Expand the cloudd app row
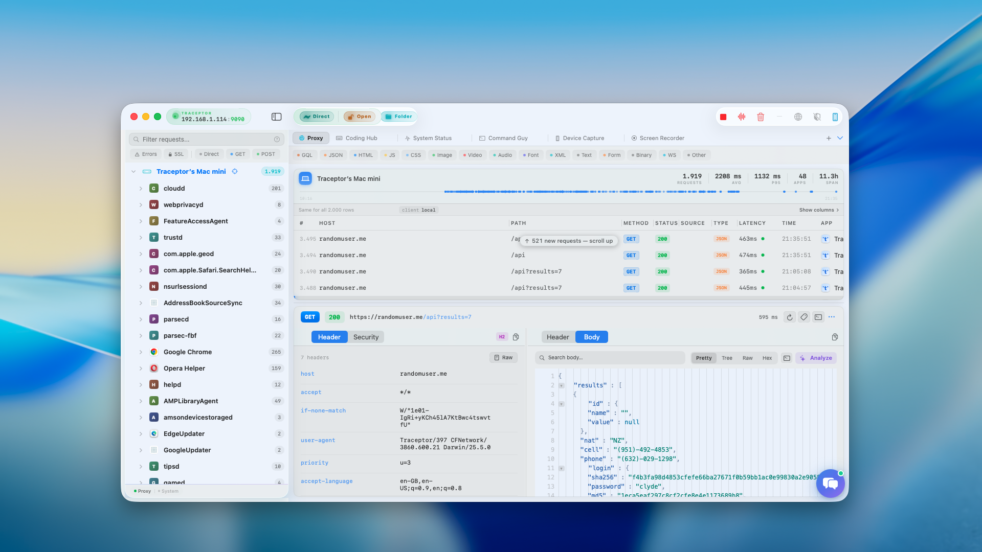 (x=141, y=189)
